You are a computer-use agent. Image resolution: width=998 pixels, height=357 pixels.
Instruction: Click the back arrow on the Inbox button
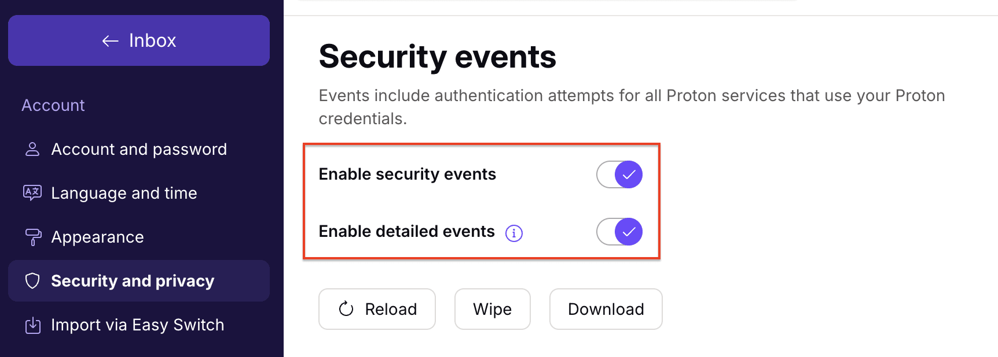(109, 40)
